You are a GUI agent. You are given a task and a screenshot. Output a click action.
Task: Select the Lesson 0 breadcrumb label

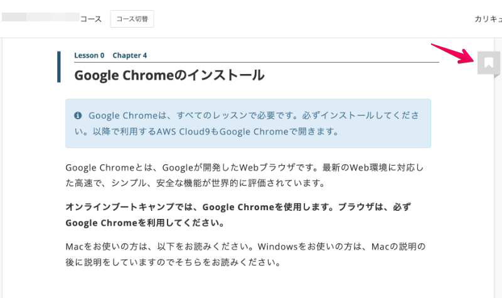coord(89,55)
